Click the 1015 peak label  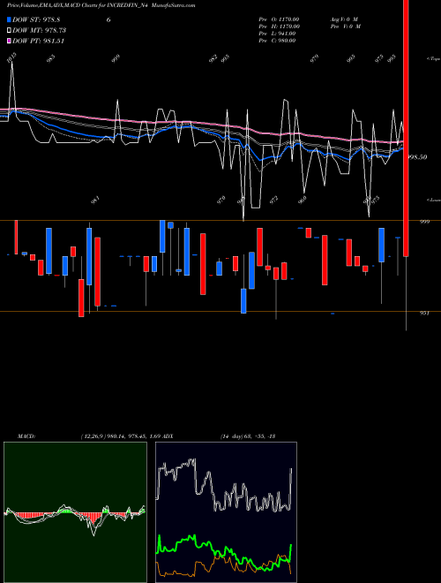coord(11,57)
